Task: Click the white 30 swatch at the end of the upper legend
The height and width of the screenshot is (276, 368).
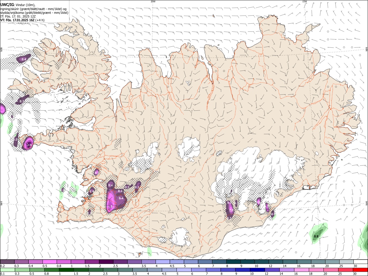Action: (361, 262)
